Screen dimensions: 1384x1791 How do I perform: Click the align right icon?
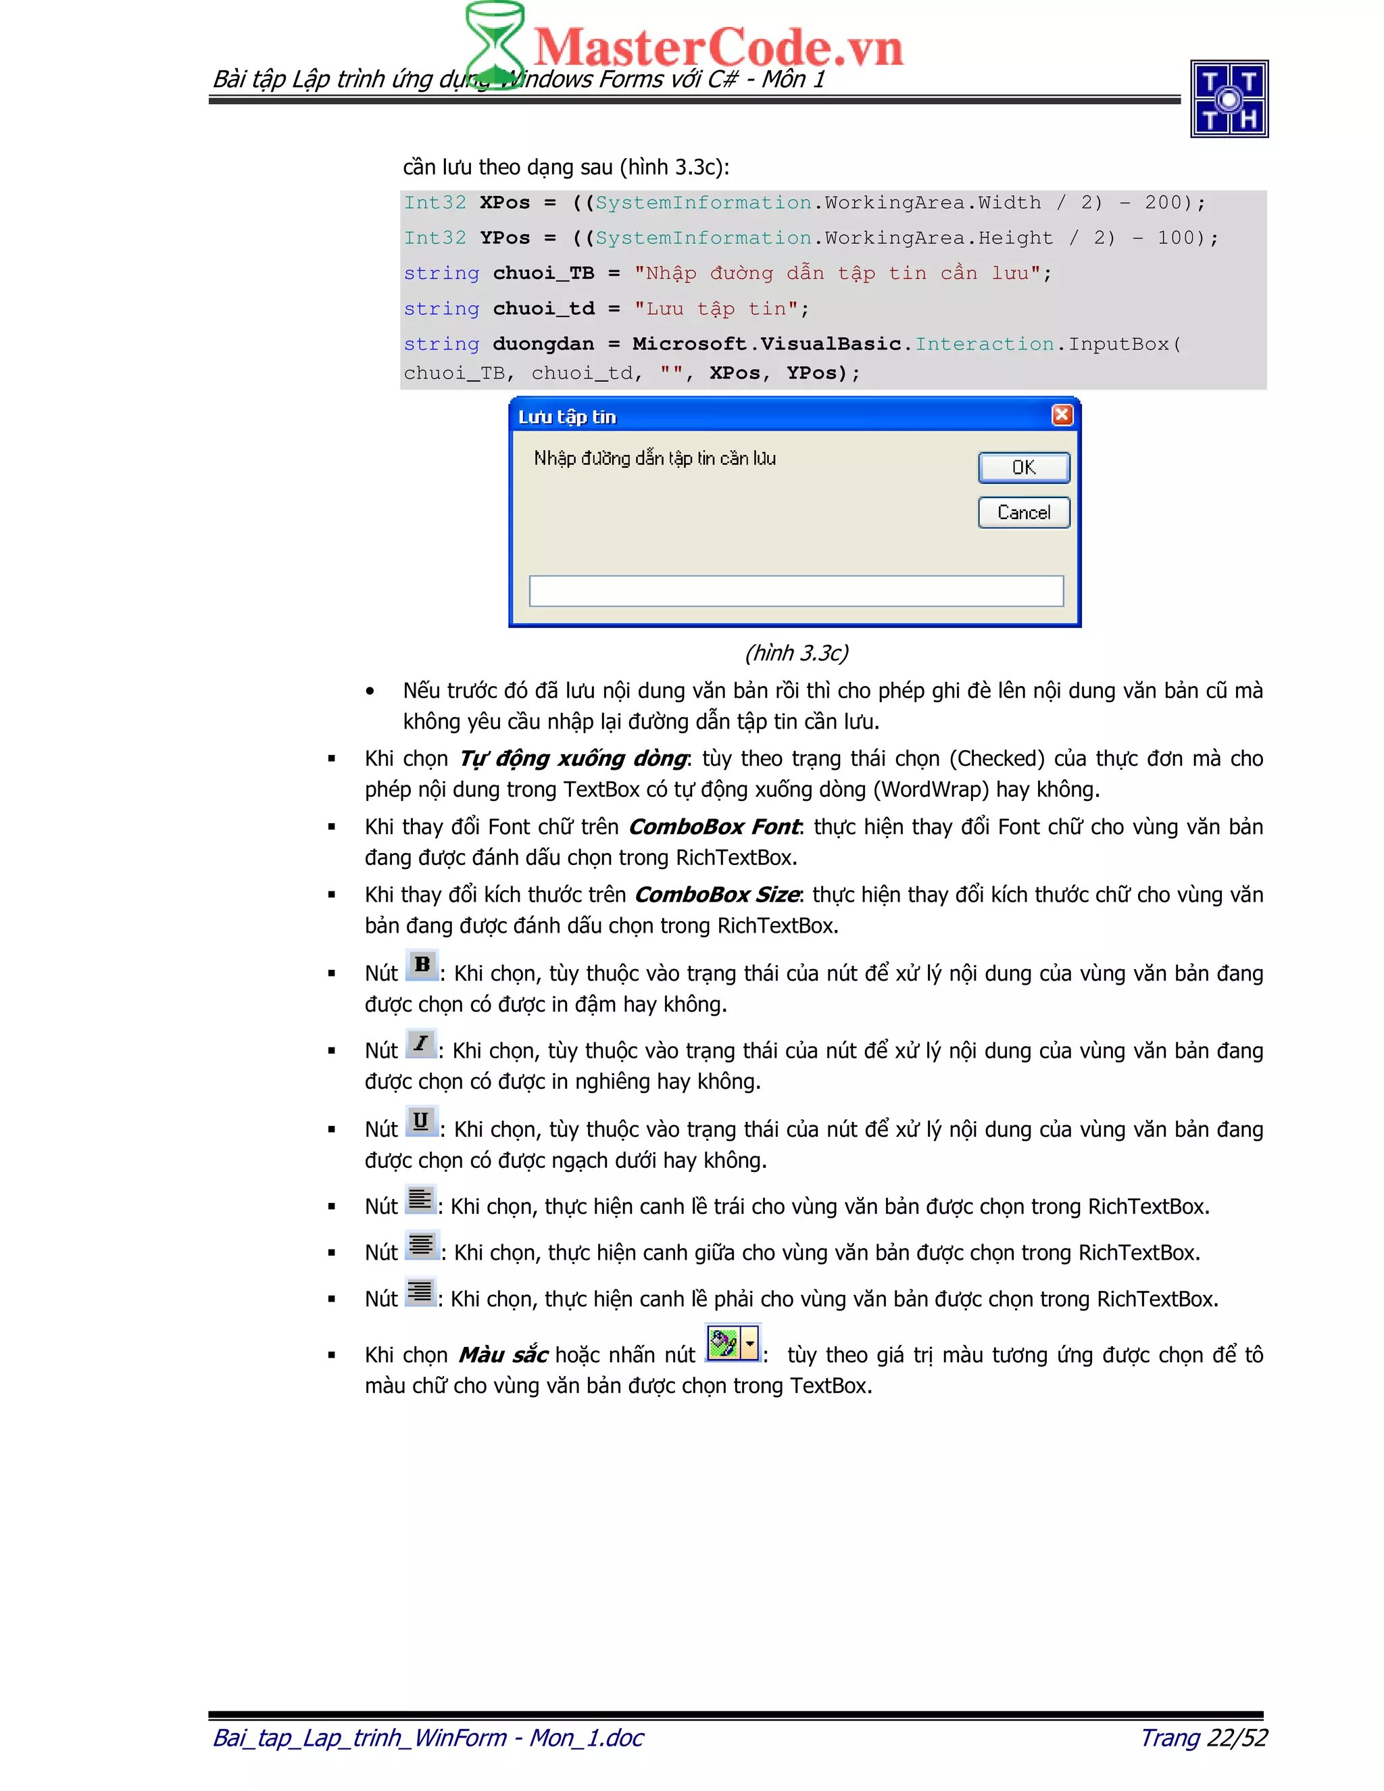[420, 1292]
